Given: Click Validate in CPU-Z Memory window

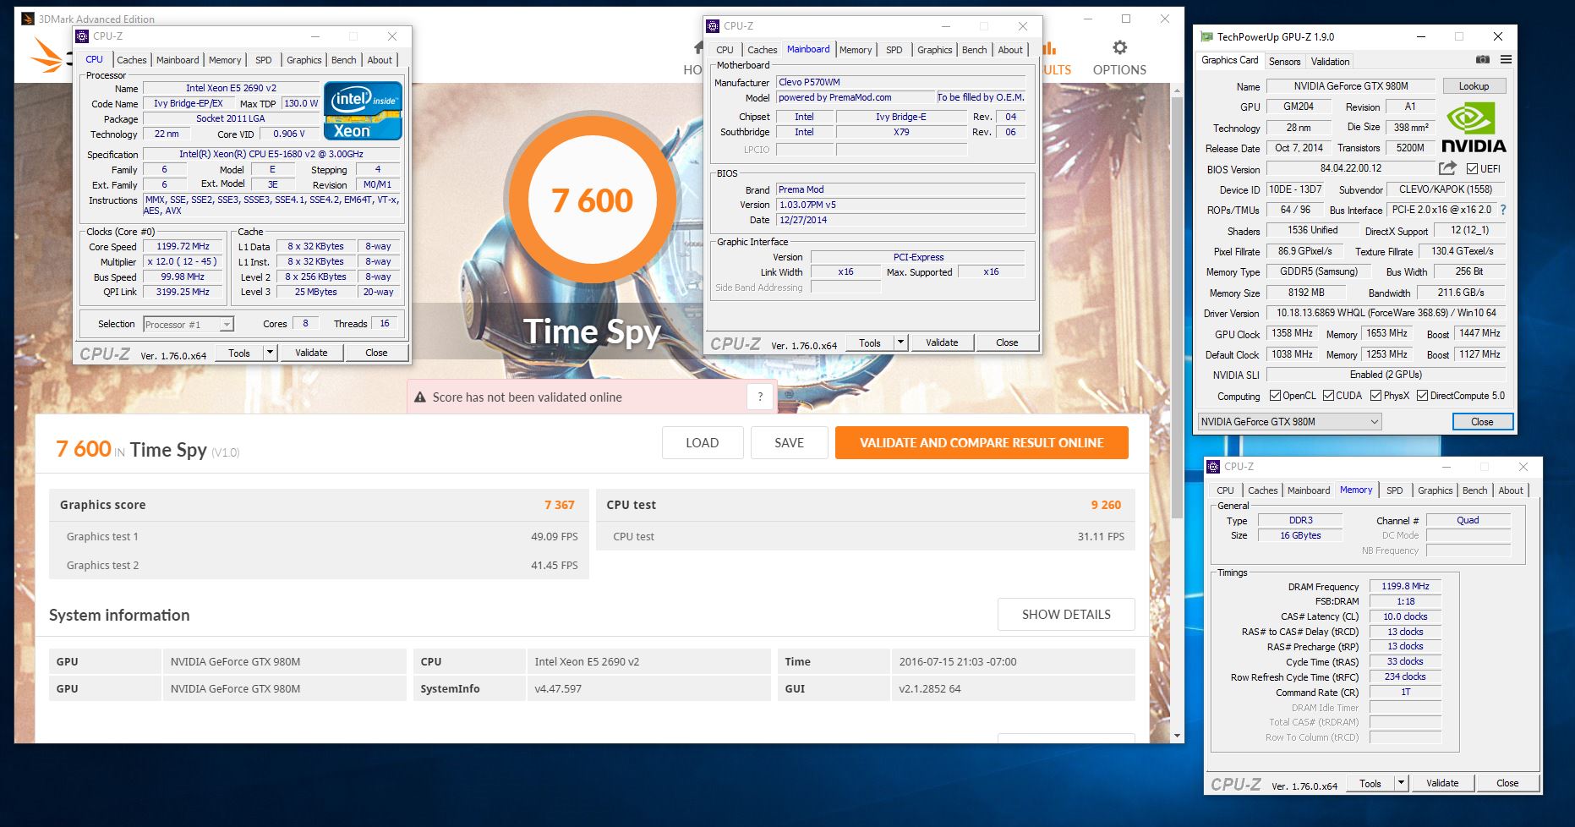Looking at the screenshot, I should coord(1442,783).
